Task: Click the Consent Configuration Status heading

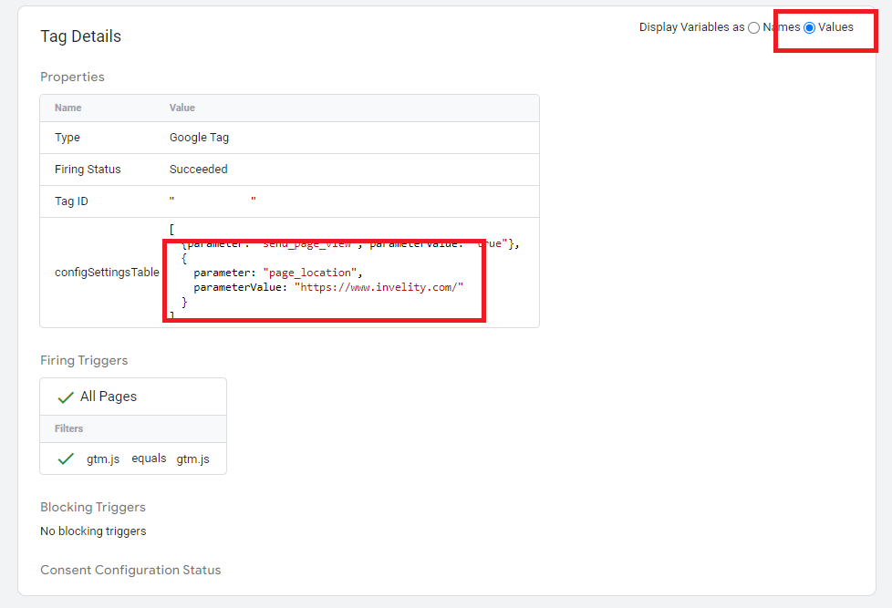Action: pos(130,571)
